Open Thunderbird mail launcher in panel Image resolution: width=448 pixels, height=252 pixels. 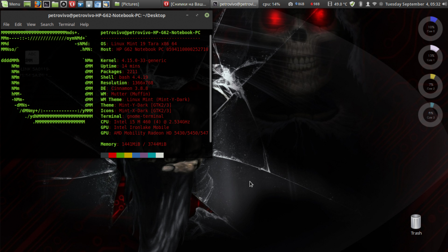click(x=106, y=4)
